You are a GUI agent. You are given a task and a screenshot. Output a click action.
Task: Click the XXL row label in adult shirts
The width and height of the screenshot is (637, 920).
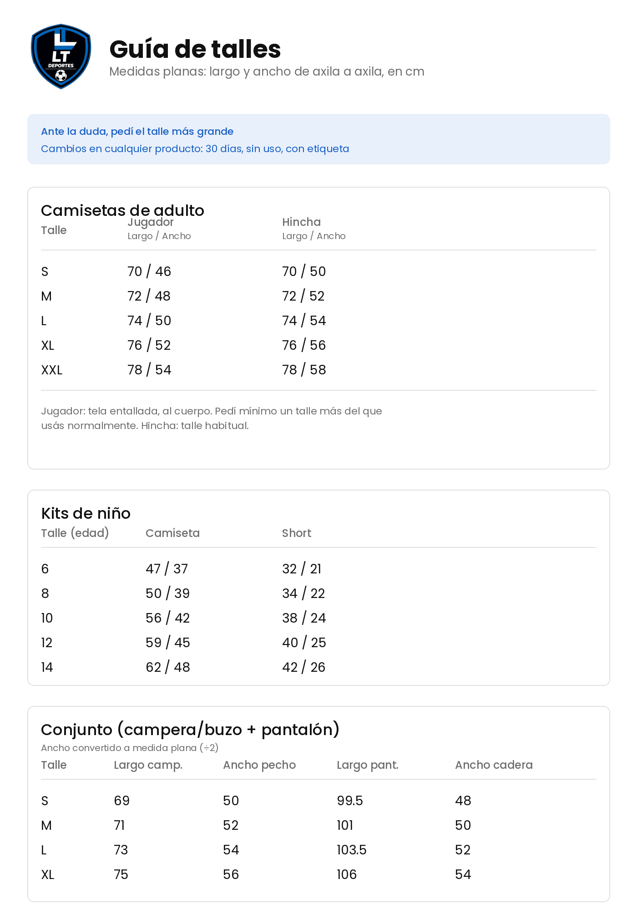(x=52, y=370)
